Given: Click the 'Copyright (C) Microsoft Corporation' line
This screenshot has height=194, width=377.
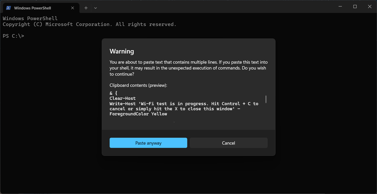Looking at the screenshot, I should tap(90, 24).
